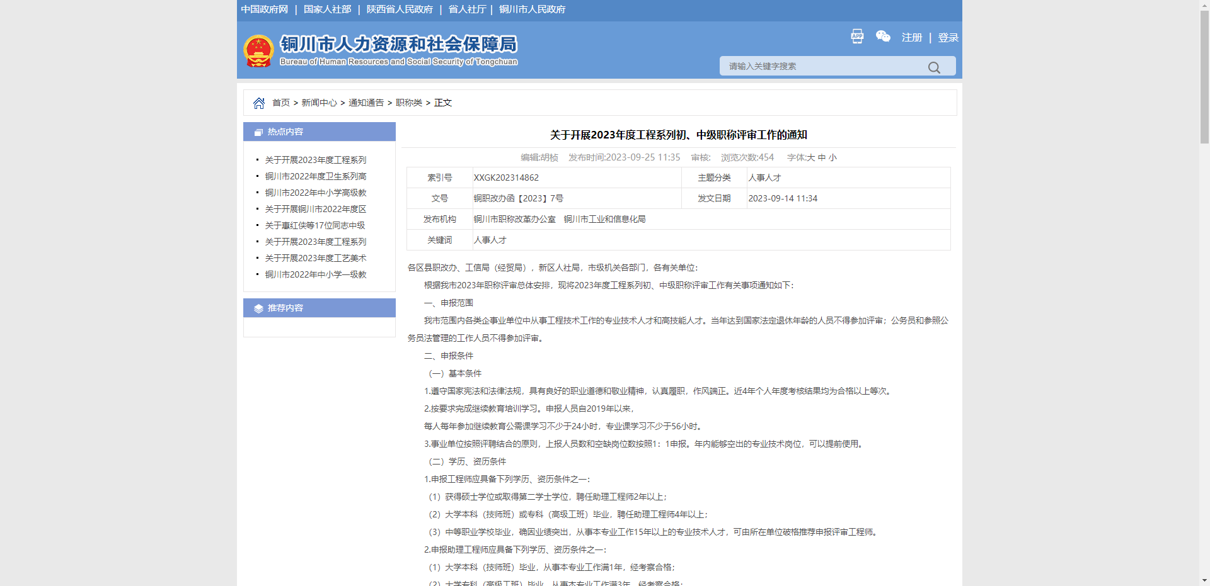This screenshot has width=1210, height=586.
Task: Open 铜川市人民政府 link
Action: 532,9
